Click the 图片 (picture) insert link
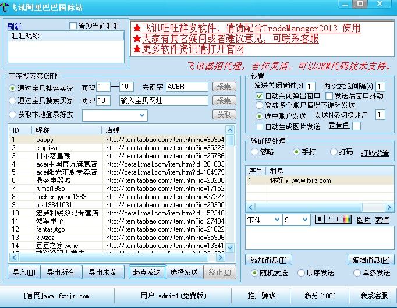This screenshot has height=308, width=397. pyautogui.click(x=363, y=220)
